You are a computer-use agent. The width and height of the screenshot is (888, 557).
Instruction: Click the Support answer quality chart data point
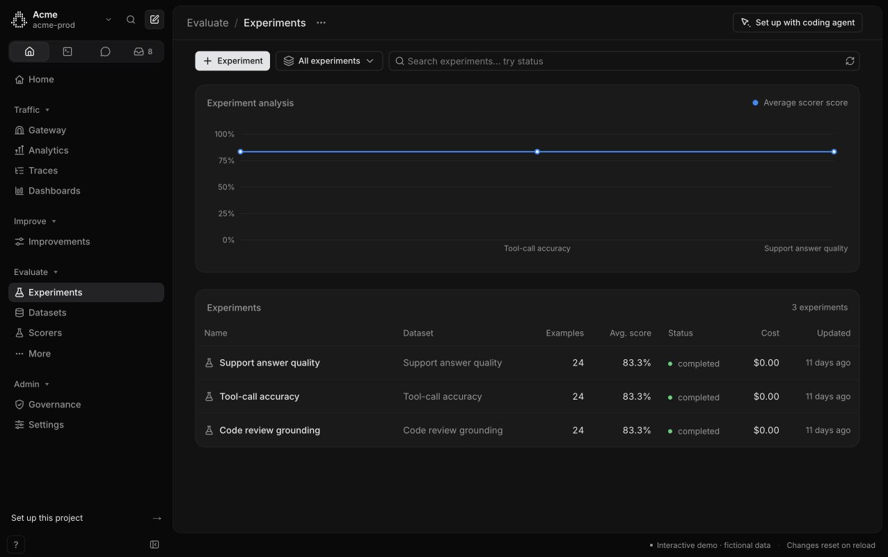[834, 152]
